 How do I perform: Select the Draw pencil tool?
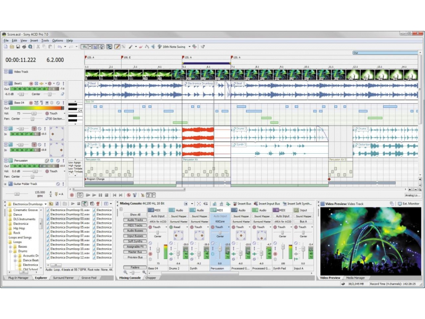tap(118, 47)
